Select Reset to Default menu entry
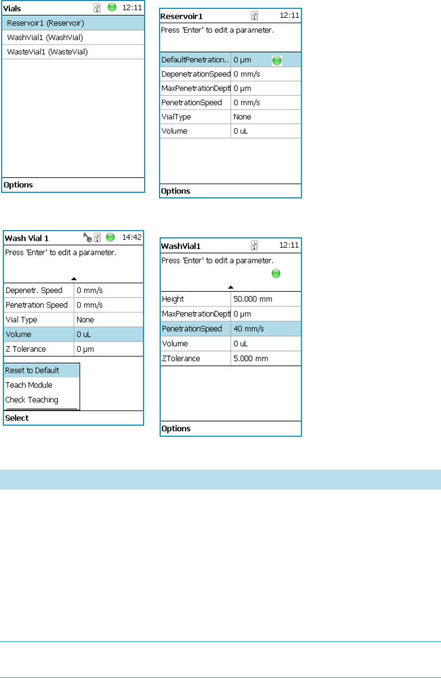This screenshot has width=441, height=678. (x=42, y=371)
